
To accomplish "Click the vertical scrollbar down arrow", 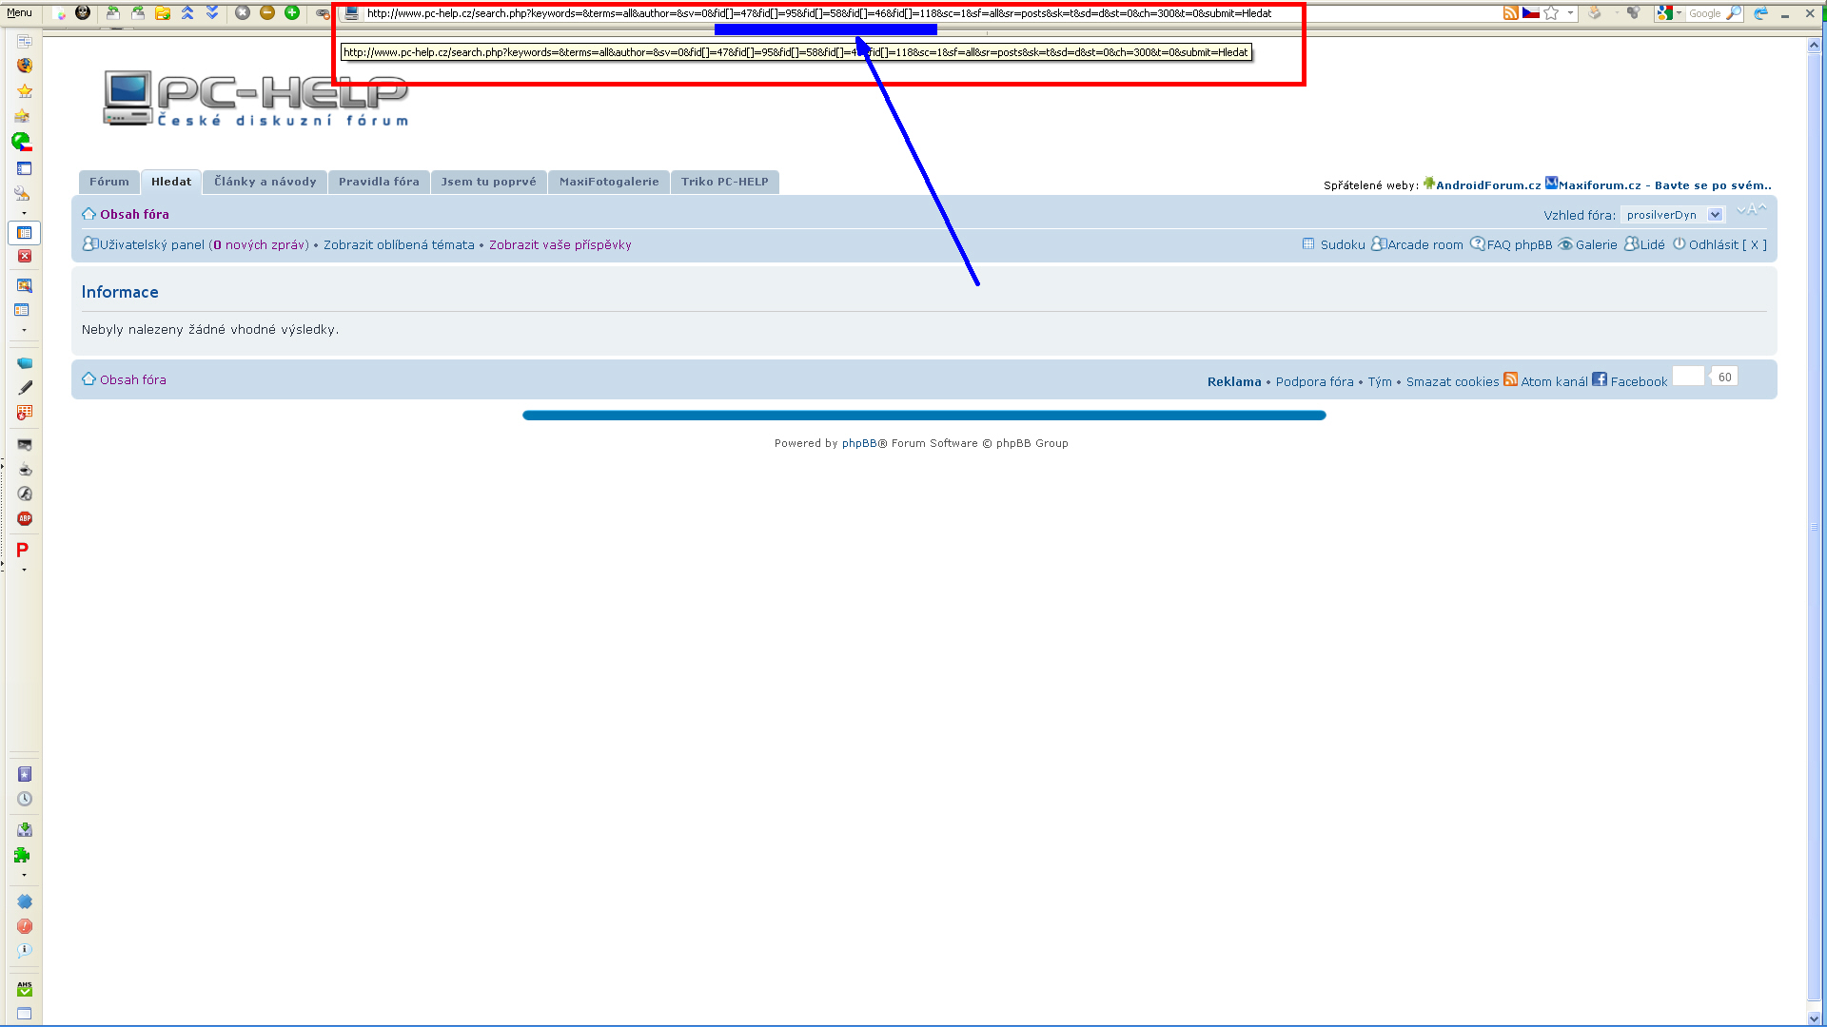I will pyautogui.click(x=1815, y=1018).
